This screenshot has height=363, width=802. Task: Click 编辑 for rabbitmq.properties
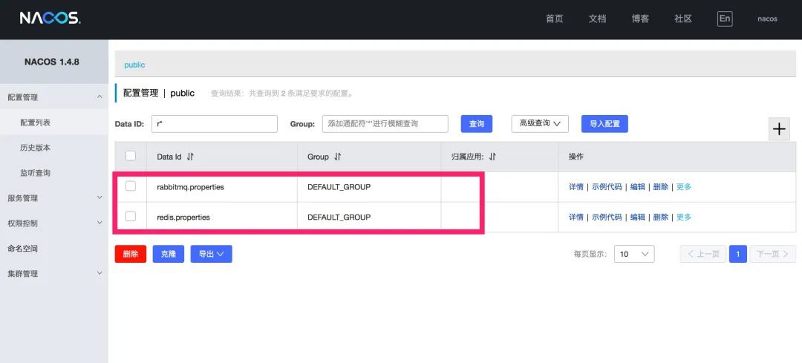[638, 187]
